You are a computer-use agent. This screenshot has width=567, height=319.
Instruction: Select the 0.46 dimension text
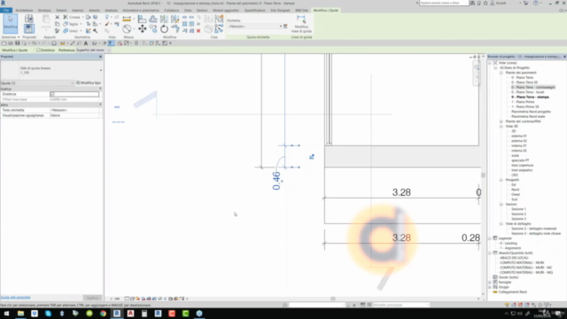276,181
